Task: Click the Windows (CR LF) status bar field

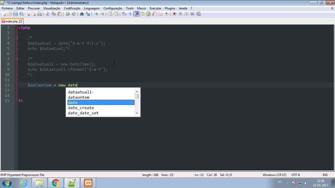Action: pos(274,175)
